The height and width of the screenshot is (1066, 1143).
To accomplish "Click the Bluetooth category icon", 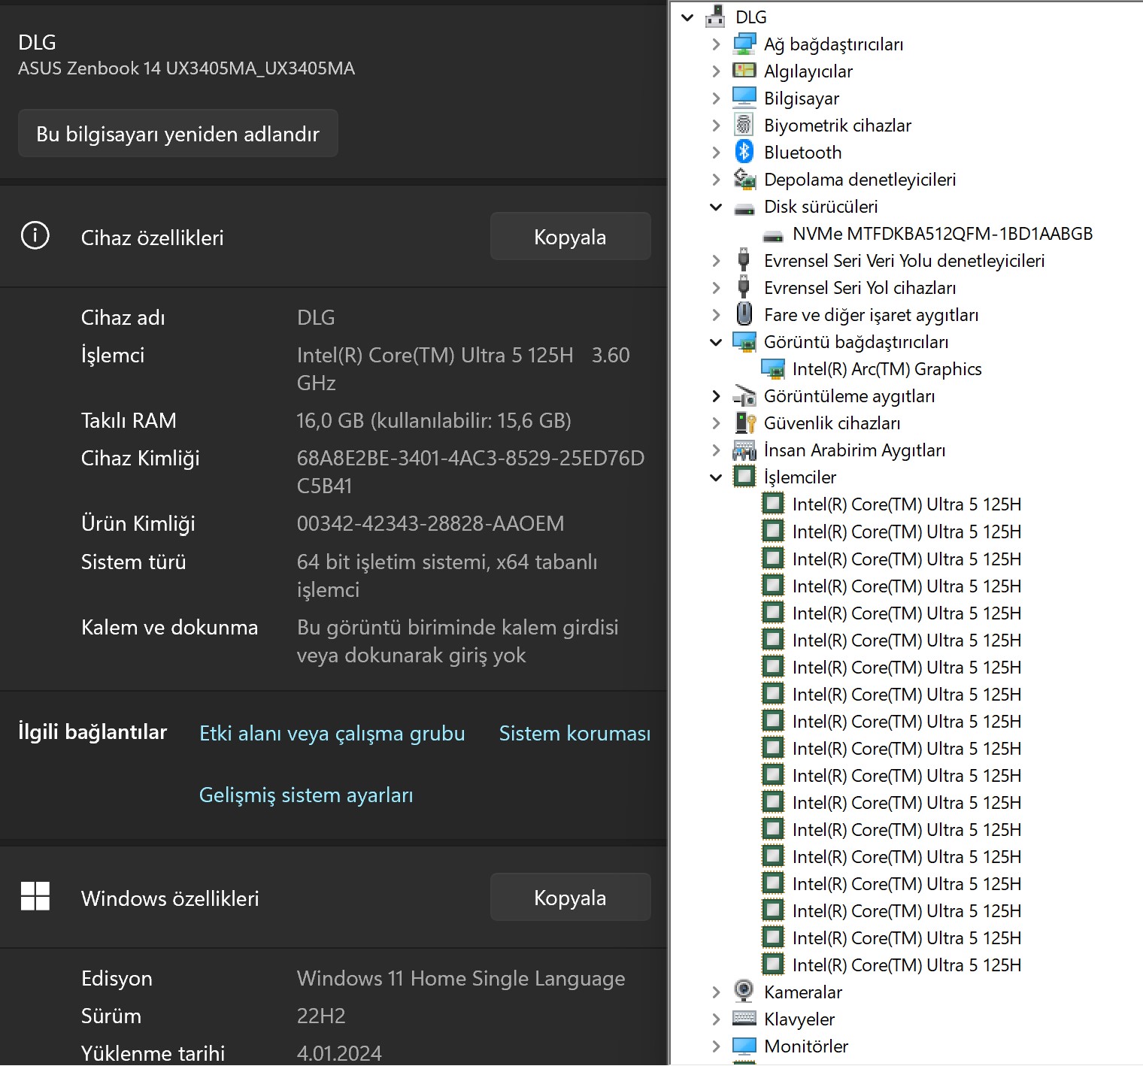I will [x=744, y=152].
